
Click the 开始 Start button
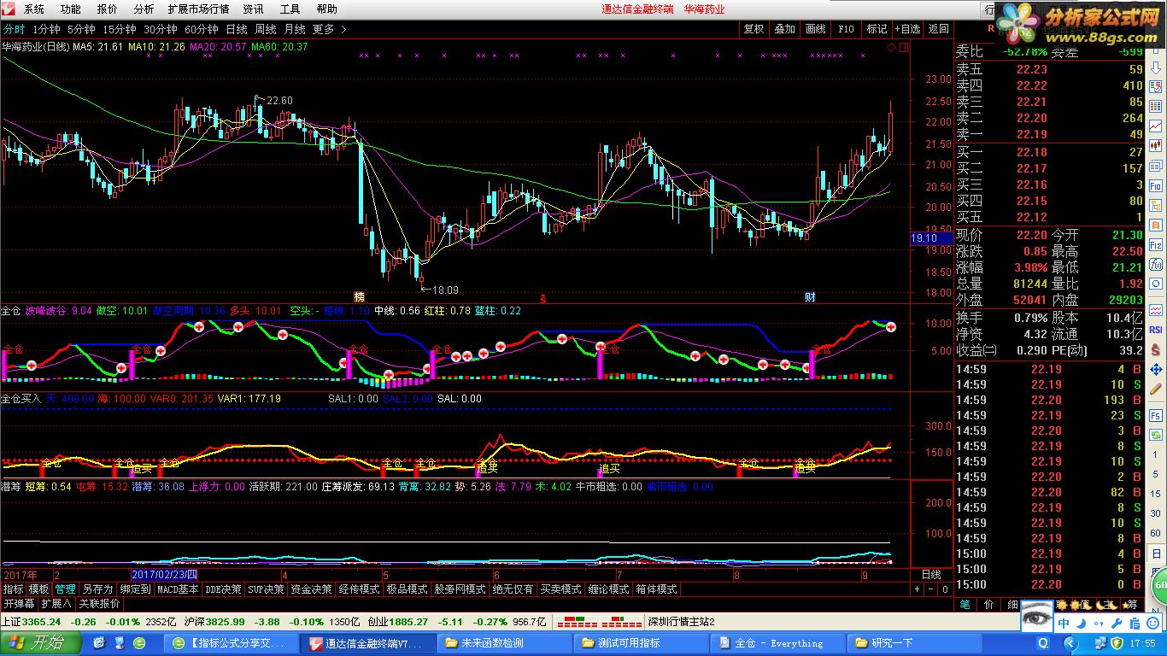coord(40,642)
